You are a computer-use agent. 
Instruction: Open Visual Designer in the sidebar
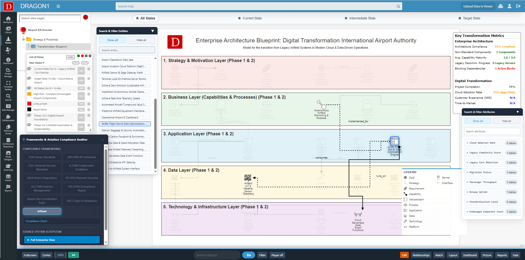tap(8, 156)
